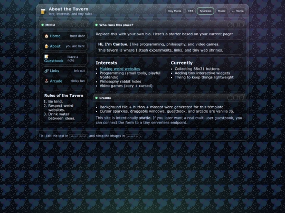
Task: Open the Arcade page
Action: click(x=64, y=81)
